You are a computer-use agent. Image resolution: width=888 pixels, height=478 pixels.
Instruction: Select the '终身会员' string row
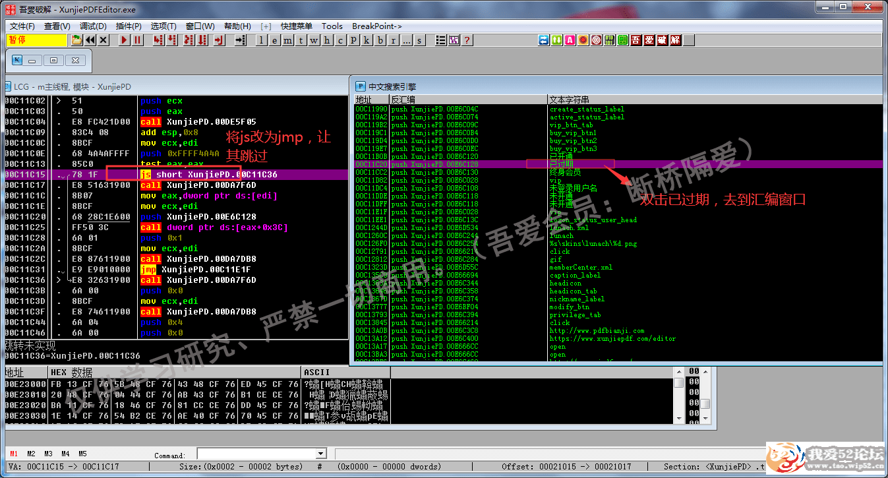pyautogui.click(x=618, y=172)
